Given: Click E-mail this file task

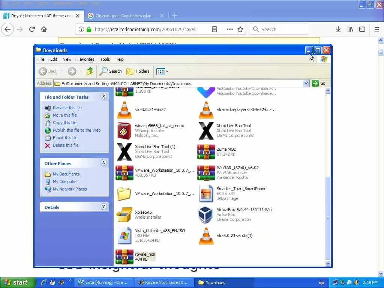Looking at the screenshot, I should pos(65,138).
